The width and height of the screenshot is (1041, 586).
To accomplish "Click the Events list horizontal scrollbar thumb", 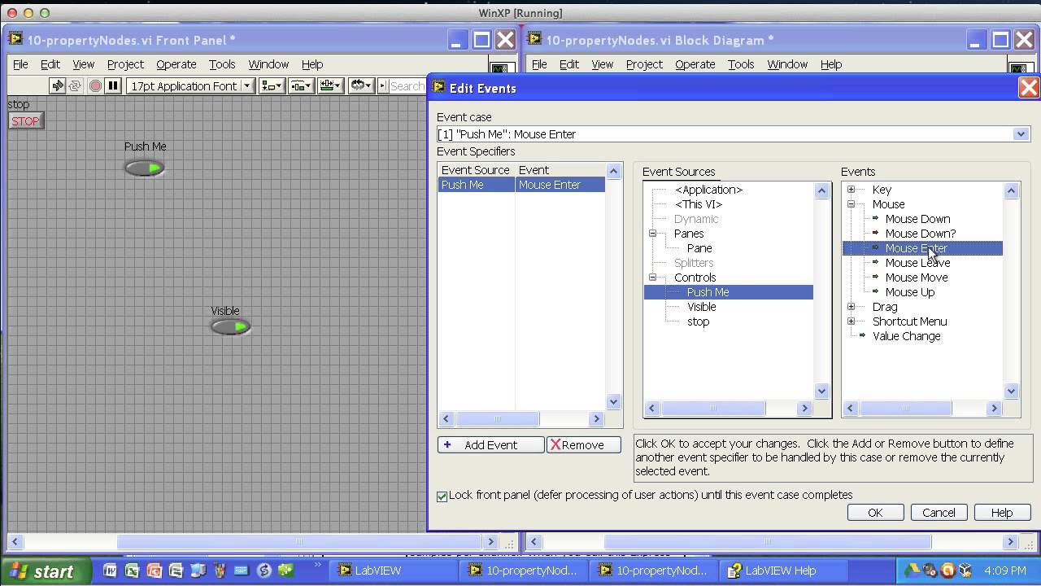I will pyautogui.click(x=904, y=408).
